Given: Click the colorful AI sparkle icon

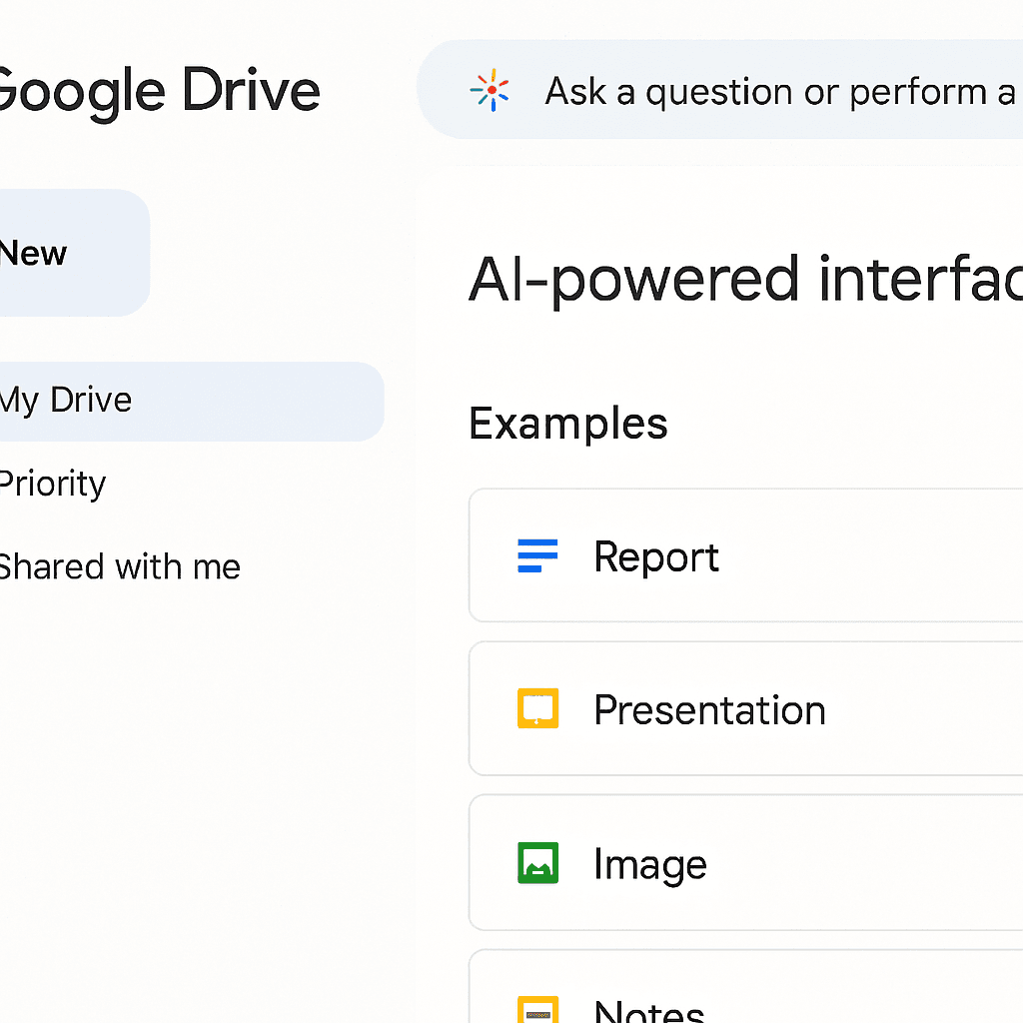Looking at the screenshot, I should tap(490, 91).
